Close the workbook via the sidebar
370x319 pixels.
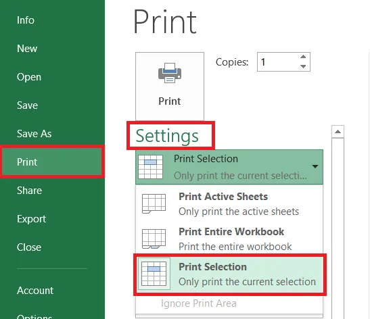tap(29, 247)
